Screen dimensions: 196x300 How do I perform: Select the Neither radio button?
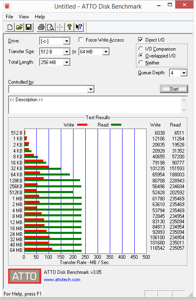point(141,62)
